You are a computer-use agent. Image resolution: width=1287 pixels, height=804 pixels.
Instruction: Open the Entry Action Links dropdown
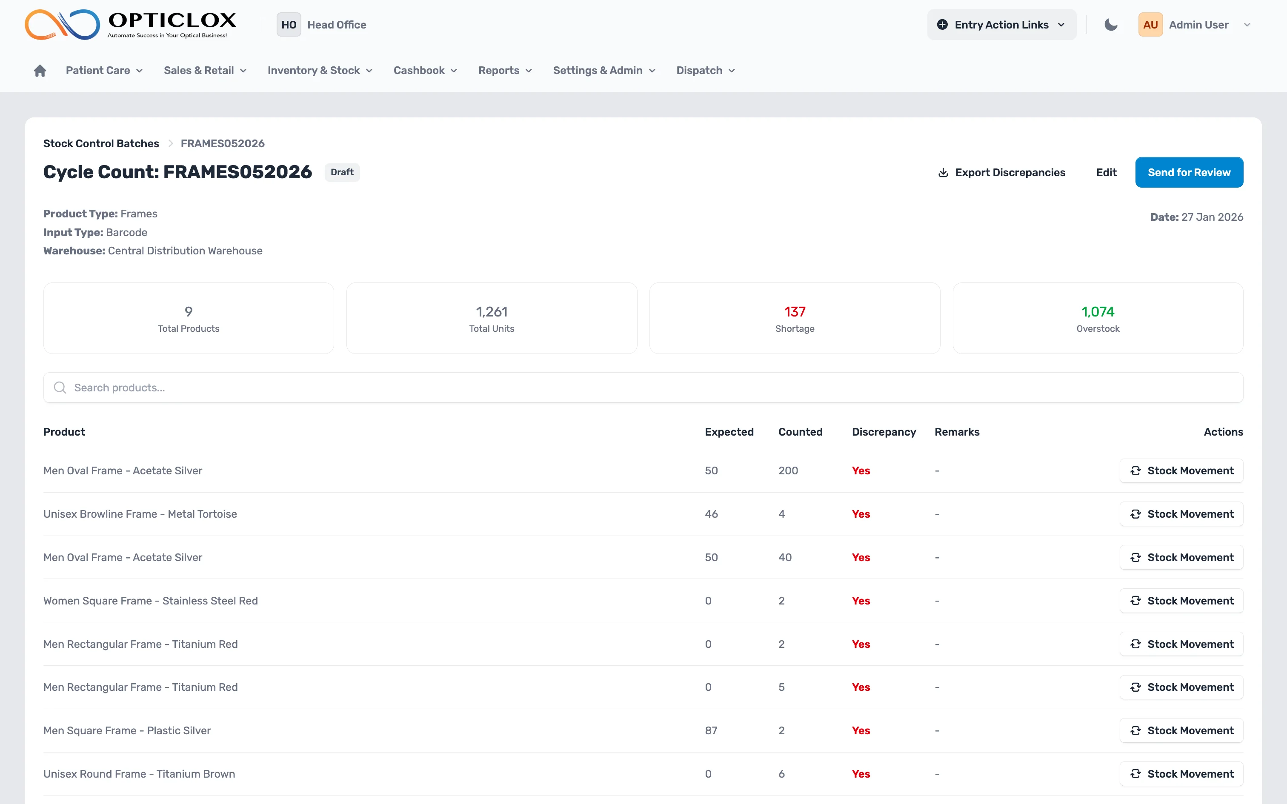[1001, 25]
